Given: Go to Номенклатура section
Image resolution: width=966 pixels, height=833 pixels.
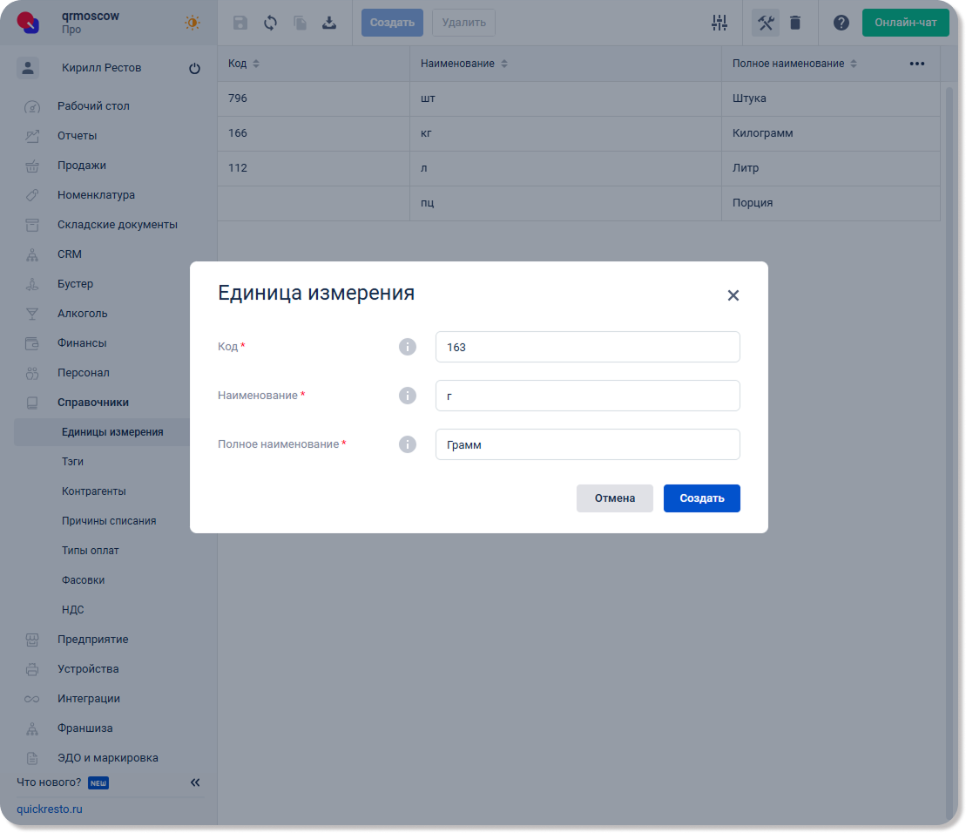Looking at the screenshot, I should point(96,195).
